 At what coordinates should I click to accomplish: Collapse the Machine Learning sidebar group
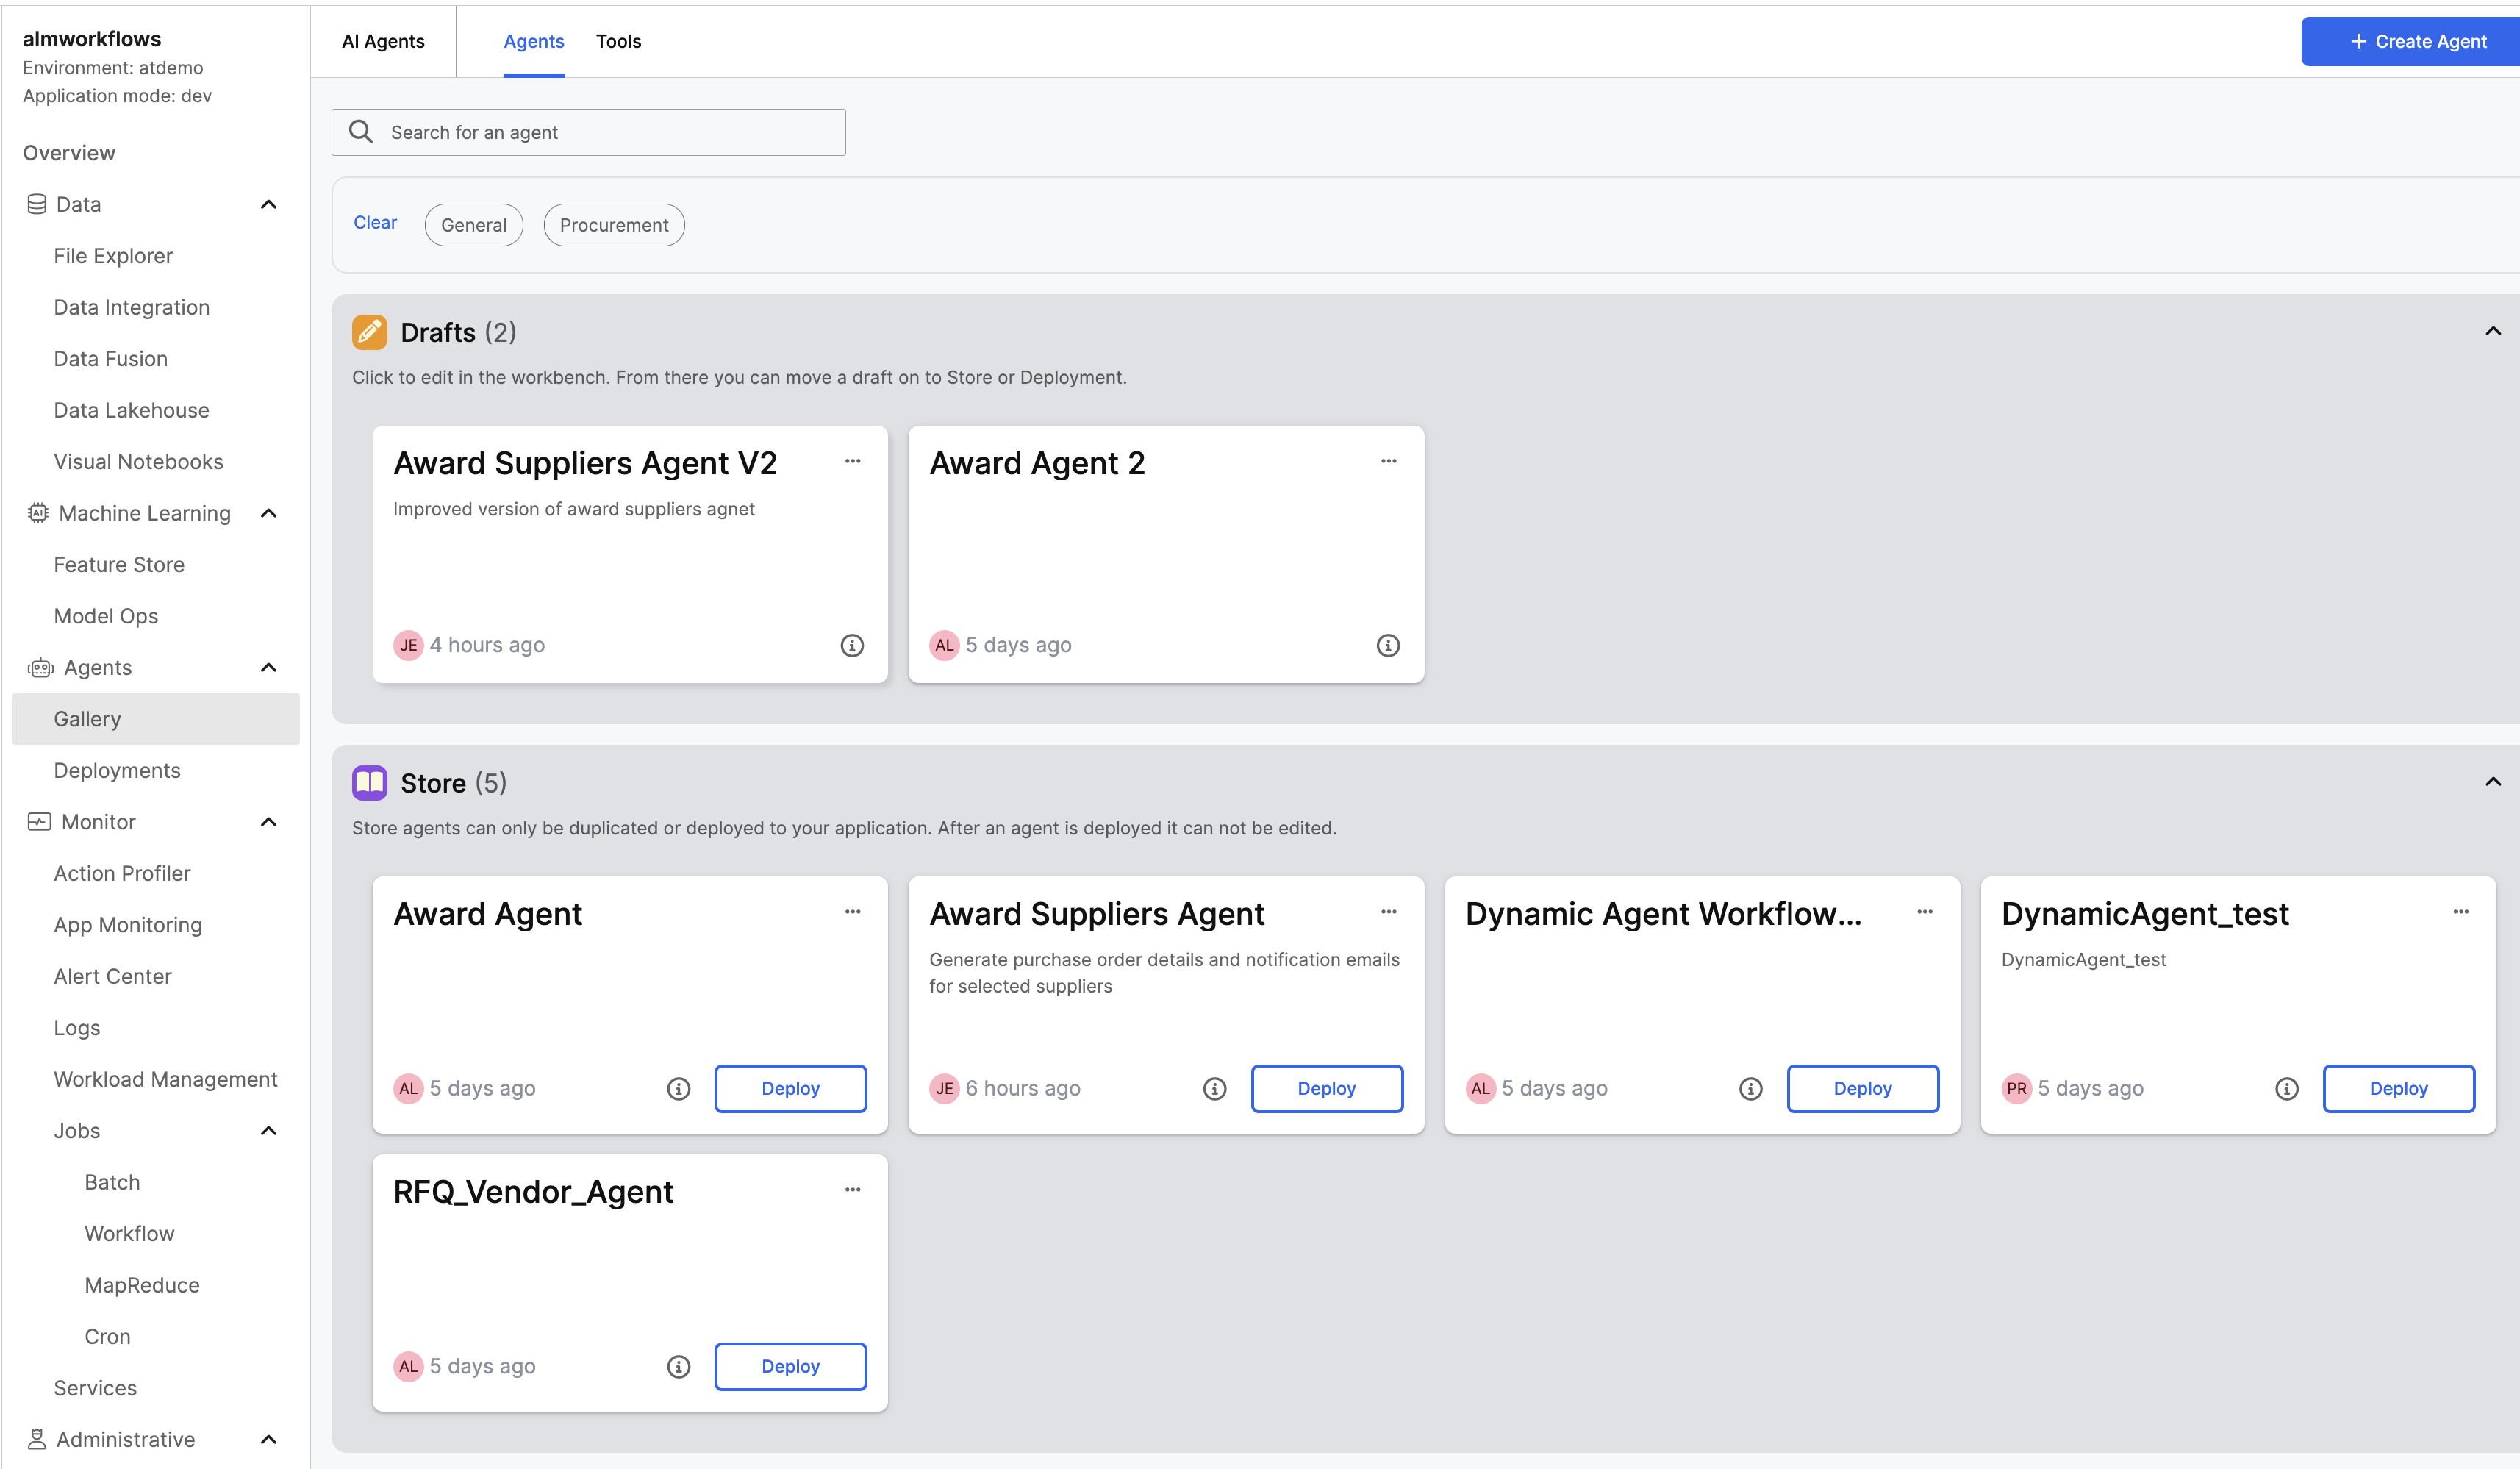pos(268,513)
